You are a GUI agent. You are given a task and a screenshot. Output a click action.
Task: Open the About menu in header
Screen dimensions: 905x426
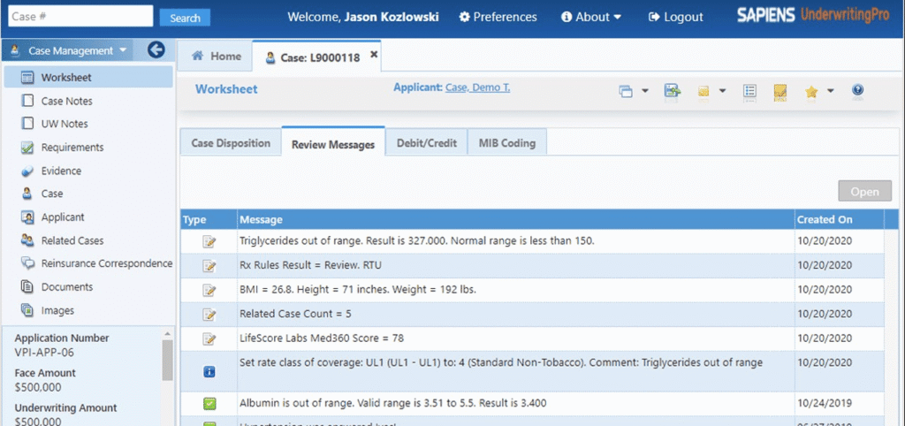pos(590,17)
